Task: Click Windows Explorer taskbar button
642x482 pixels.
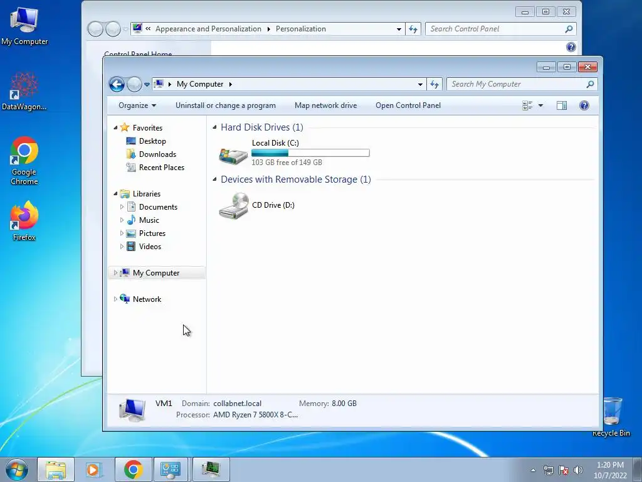Action: [56, 469]
